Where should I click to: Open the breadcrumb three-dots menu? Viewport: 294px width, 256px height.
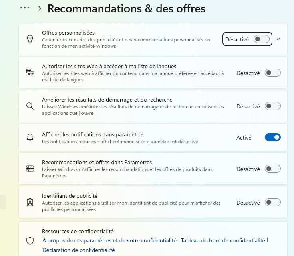[25, 8]
